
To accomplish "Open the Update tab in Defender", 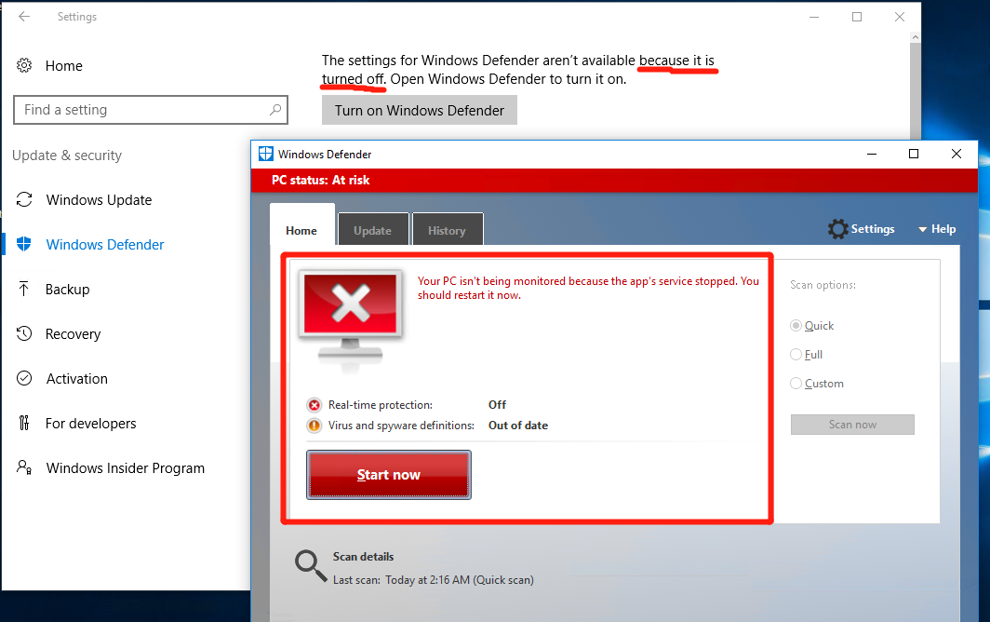I will coord(372,231).
